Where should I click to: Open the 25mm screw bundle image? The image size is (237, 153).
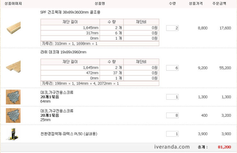pos(13,116)
